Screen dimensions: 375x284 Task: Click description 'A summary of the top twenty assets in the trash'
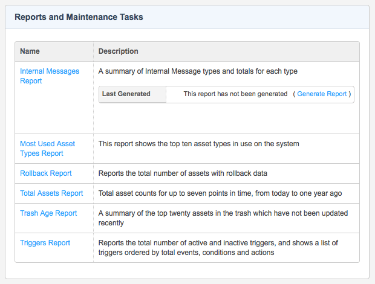point(223,218)
